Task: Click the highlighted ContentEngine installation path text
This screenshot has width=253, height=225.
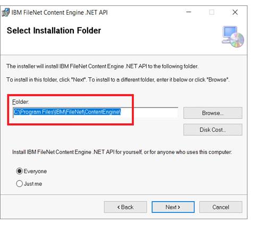Action: [67, 112]
